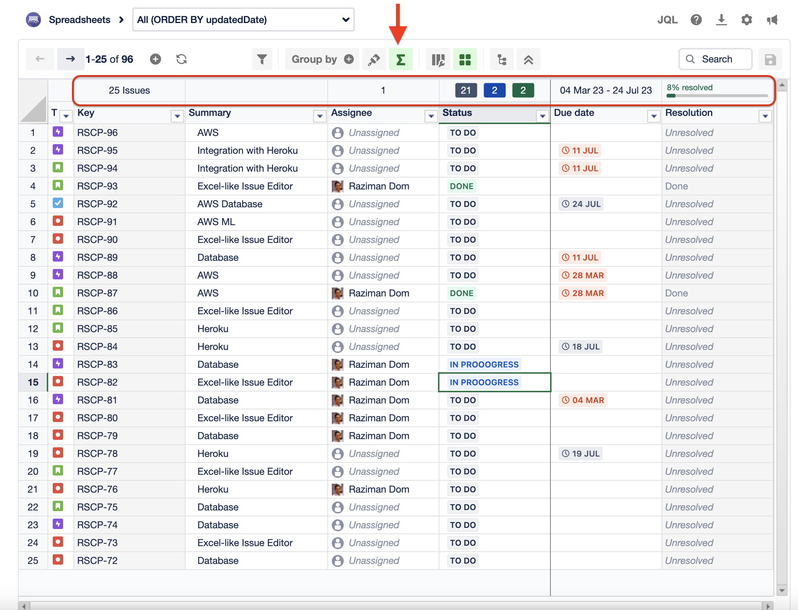Click the pin columns icon
The image size is (798, 610).
tap(374, 59)
